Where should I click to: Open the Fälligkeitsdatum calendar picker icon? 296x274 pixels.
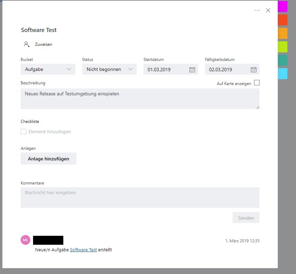coord(254,70)
